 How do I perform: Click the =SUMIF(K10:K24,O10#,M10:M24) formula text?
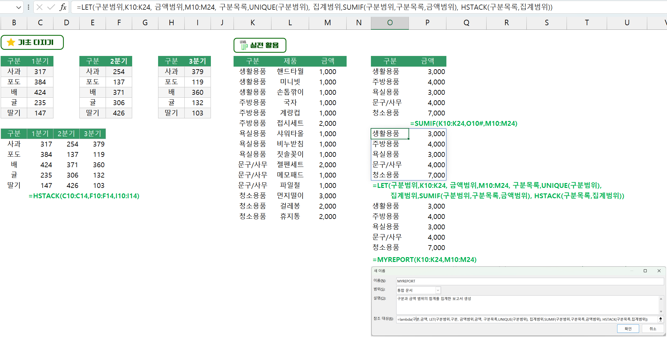[464, 124]
